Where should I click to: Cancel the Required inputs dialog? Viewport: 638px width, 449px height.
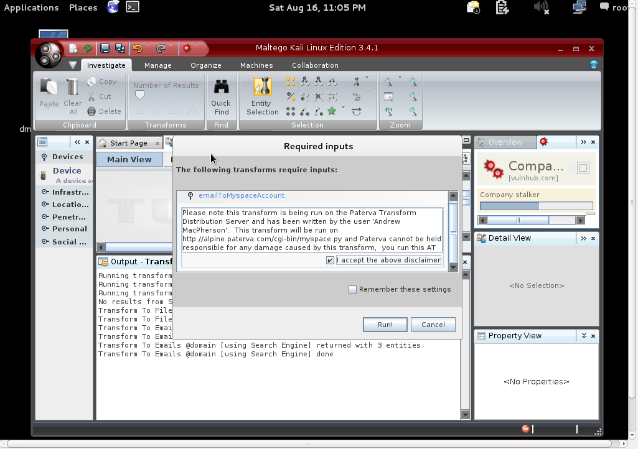pyautogui.click(x=433, y=325)
